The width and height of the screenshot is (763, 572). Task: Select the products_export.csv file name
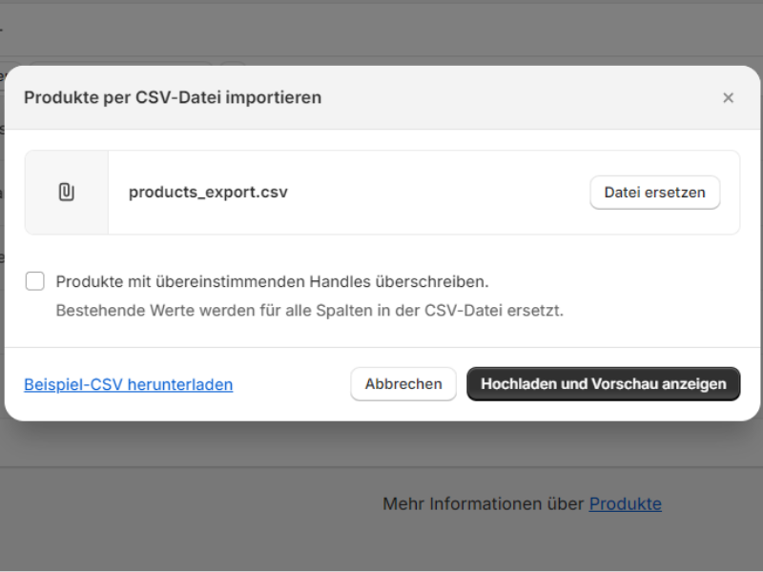point(210,193)
